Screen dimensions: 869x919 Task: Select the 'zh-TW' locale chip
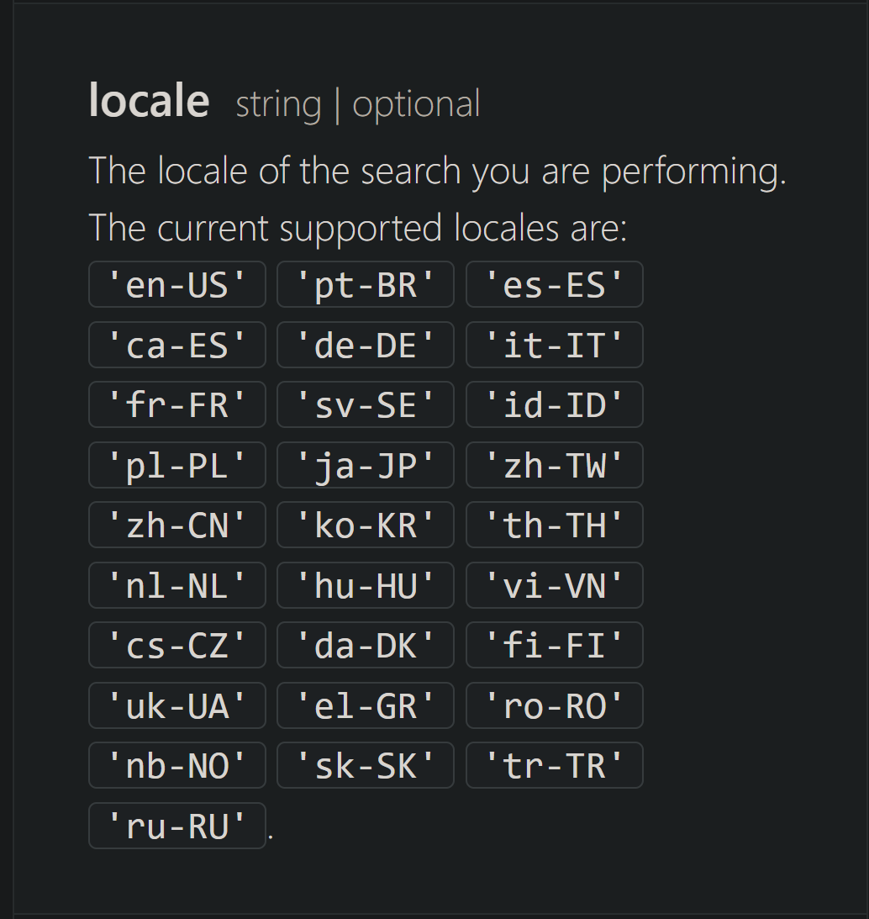click(555, 465)
